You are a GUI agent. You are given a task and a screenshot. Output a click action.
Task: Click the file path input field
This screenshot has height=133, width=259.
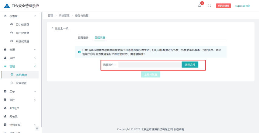pos(150,65)
